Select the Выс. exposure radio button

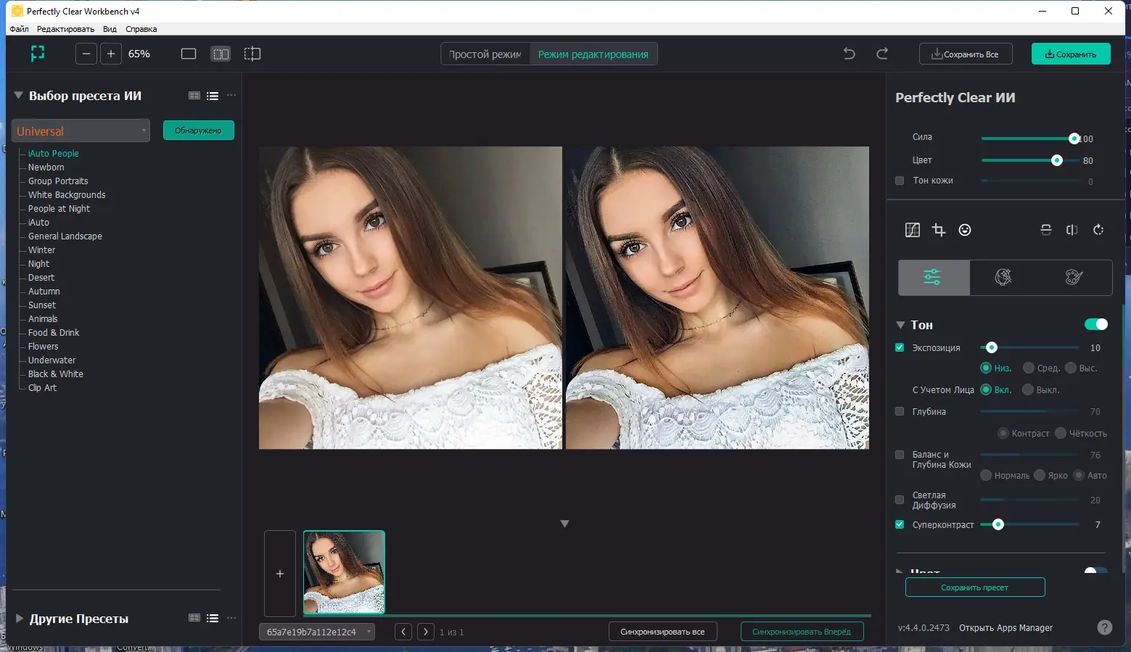1072,368
